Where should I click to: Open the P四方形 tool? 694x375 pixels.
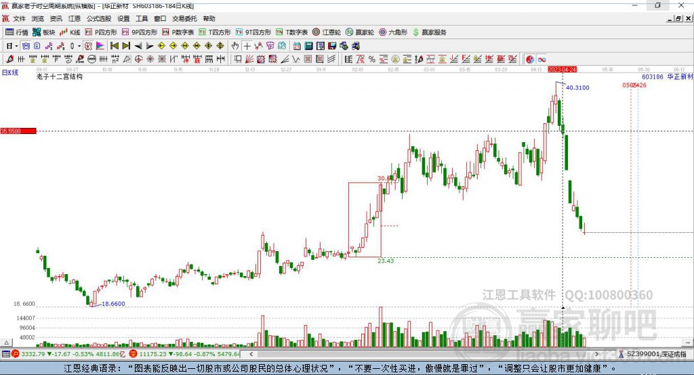point(101,32)
